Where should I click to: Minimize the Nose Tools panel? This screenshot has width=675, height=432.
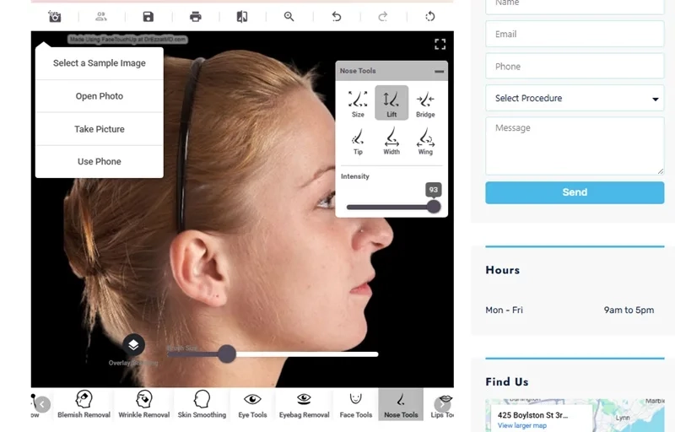click(x=439, y=71)
